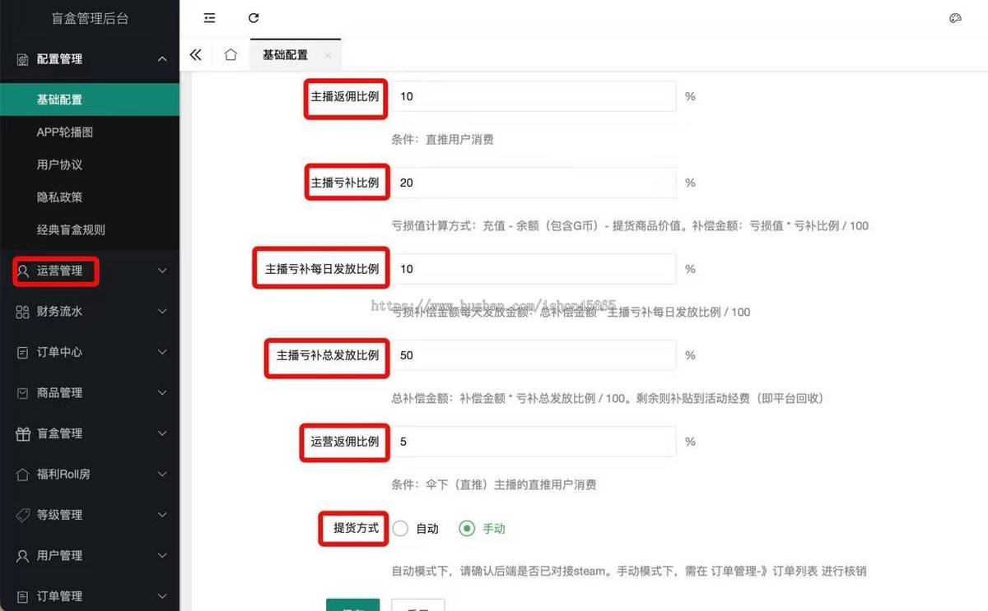Click the 用户管理 person icon
Image resolution: width=988 pixels, height=611 pixels.
tap(22, 556)
